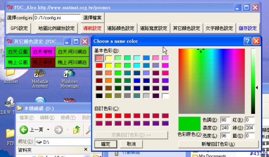269x157 pixels.
Task: Open 檔案 menu in Explorer window
Action: click(26, 118)
